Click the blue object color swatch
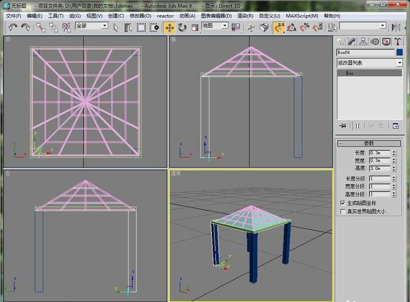This screenshot has width=410, height=302. 400,52
